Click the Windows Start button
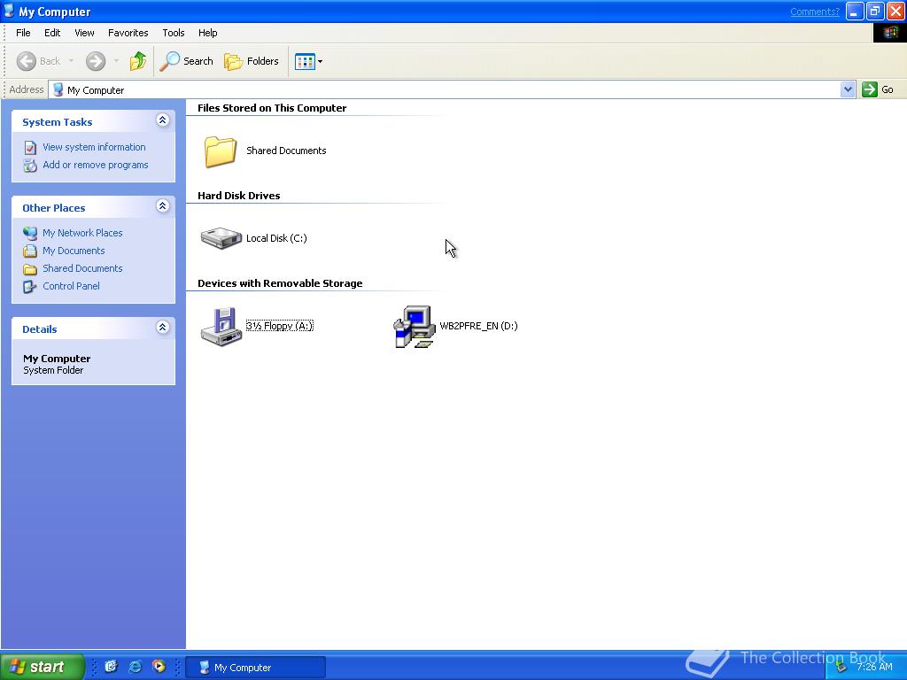Viewport: 907px width, 680px height. coord(42,667)
